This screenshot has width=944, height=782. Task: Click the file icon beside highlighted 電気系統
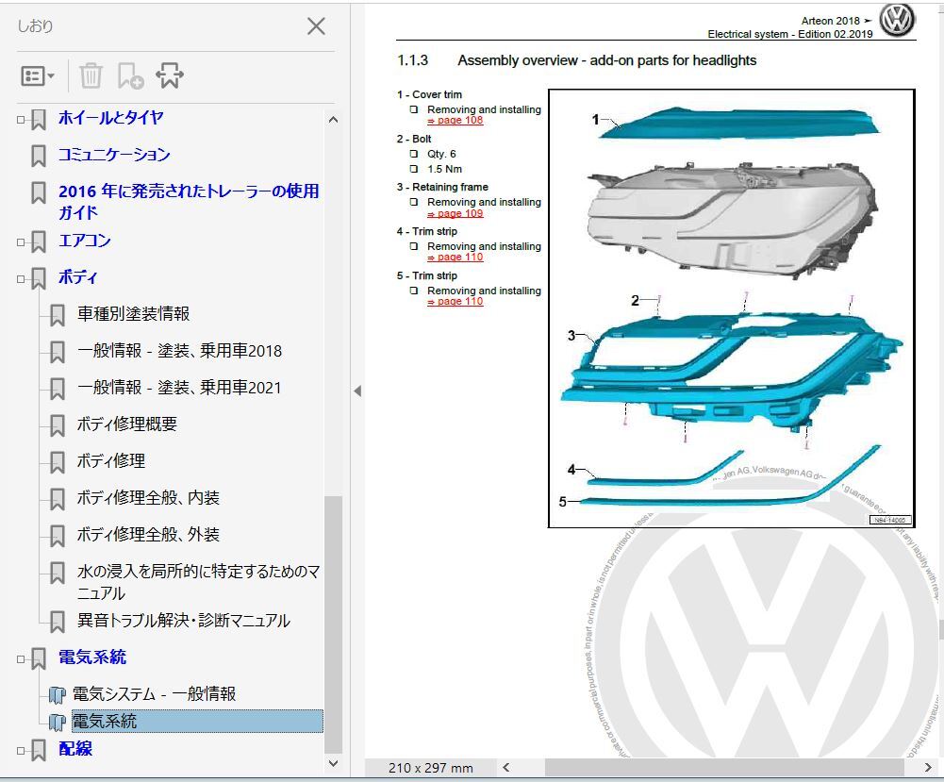click(x=58, y=723)
